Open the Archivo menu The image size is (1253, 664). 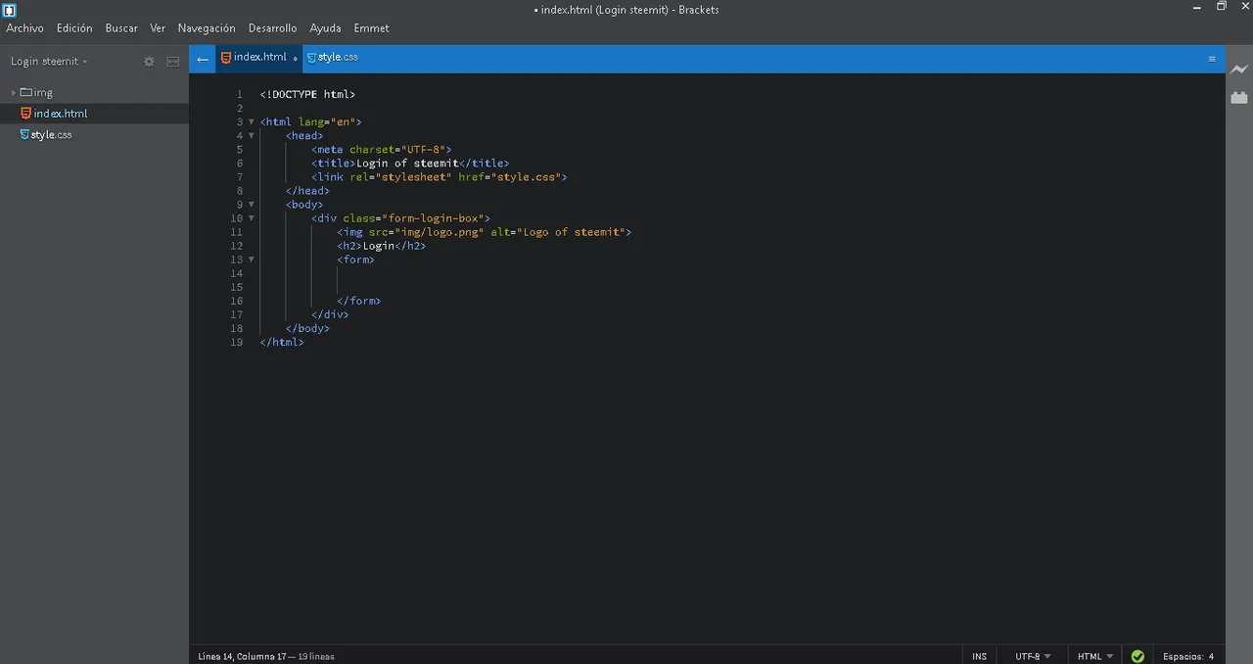coord(24,28)
